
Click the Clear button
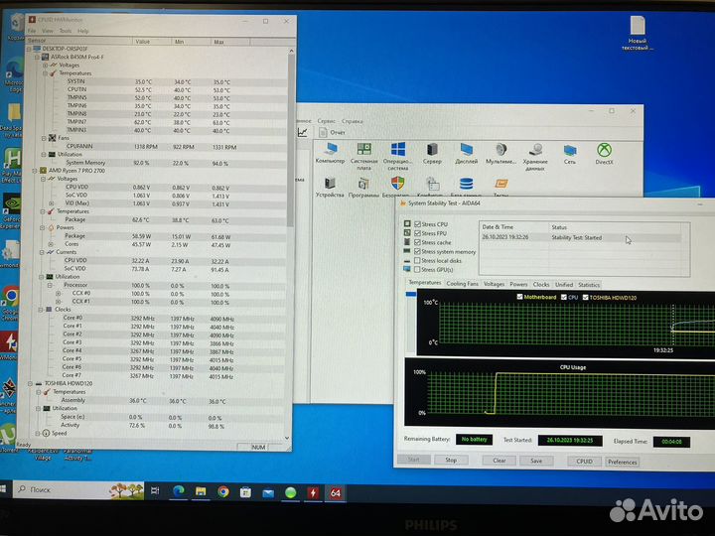click(500, 461)
